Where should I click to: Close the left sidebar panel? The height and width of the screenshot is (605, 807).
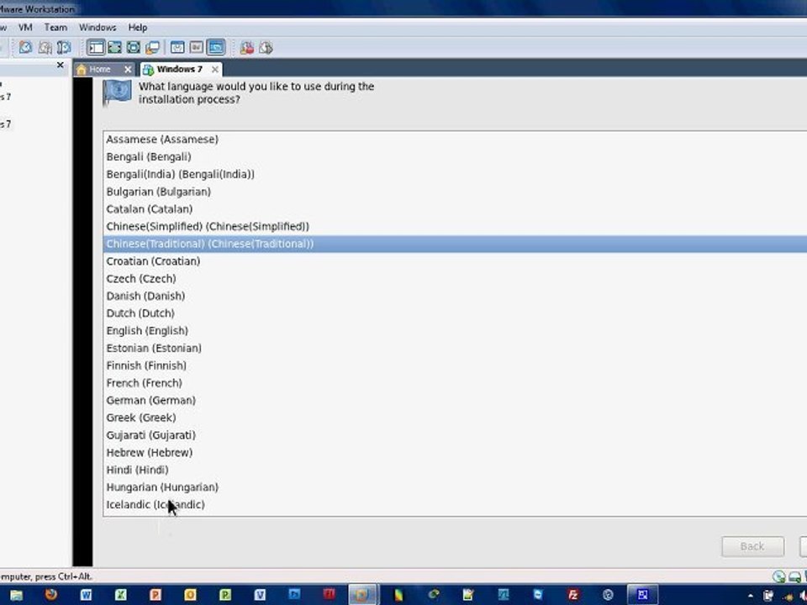click(x=61, y=65)
